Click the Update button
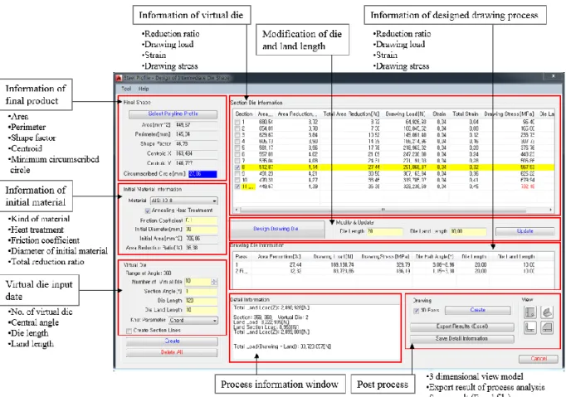 [x=525, y=230]
